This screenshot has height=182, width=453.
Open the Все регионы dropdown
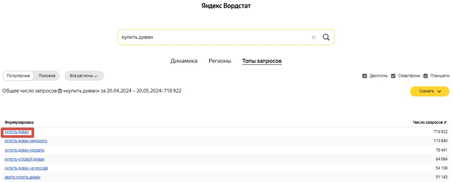click(x=84, y=76)
